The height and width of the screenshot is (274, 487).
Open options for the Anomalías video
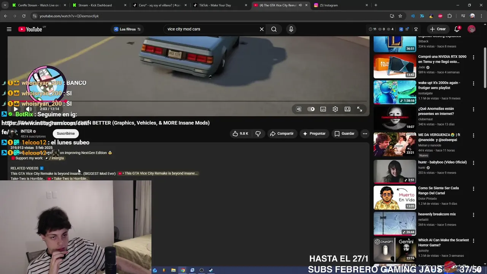click(x=473, y=110)
